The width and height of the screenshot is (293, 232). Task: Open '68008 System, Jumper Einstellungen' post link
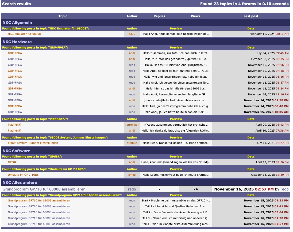(x=33, y=143)
